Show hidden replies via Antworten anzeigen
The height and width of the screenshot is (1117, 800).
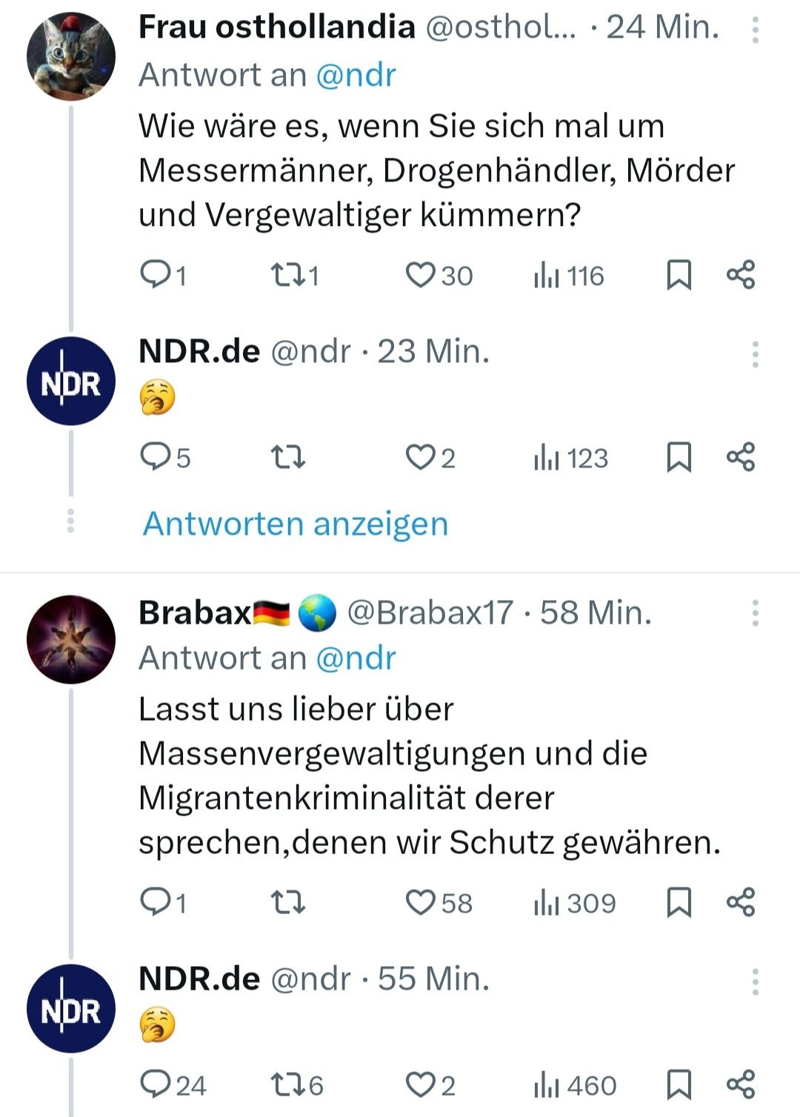(296, 524)
